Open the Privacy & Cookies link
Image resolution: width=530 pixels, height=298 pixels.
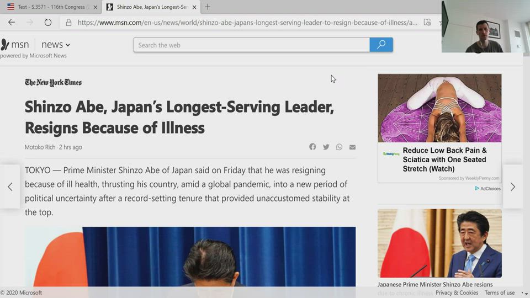457,292
